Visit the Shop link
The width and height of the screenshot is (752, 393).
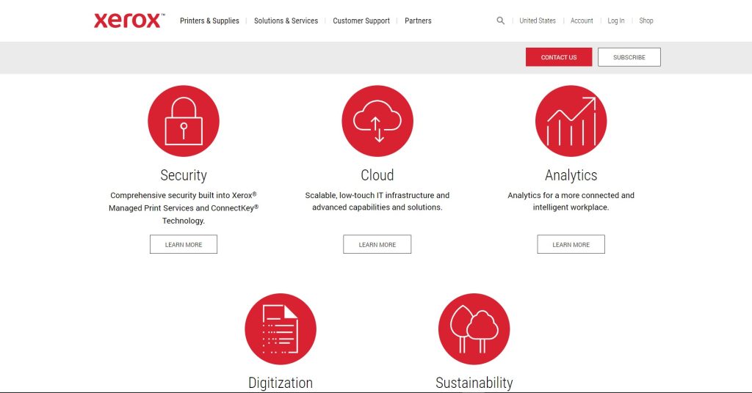click(x=646, y=21)
